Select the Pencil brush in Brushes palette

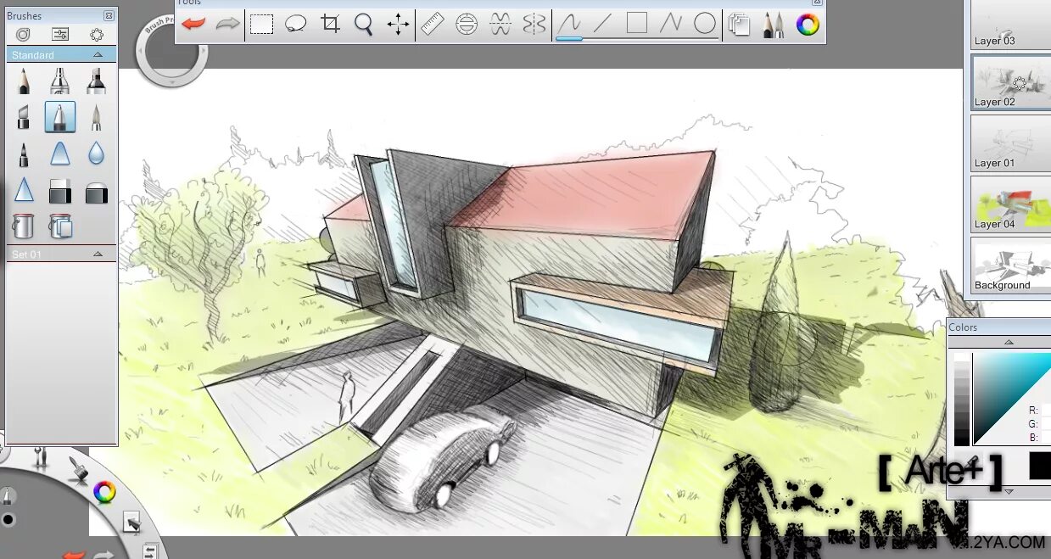(24, 81)
